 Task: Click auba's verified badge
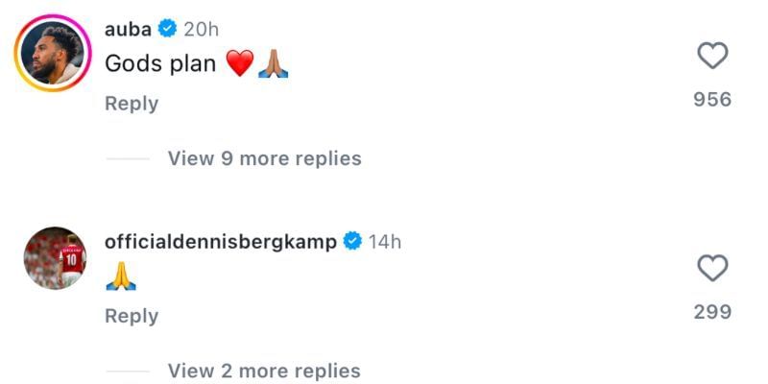point(168,30)
